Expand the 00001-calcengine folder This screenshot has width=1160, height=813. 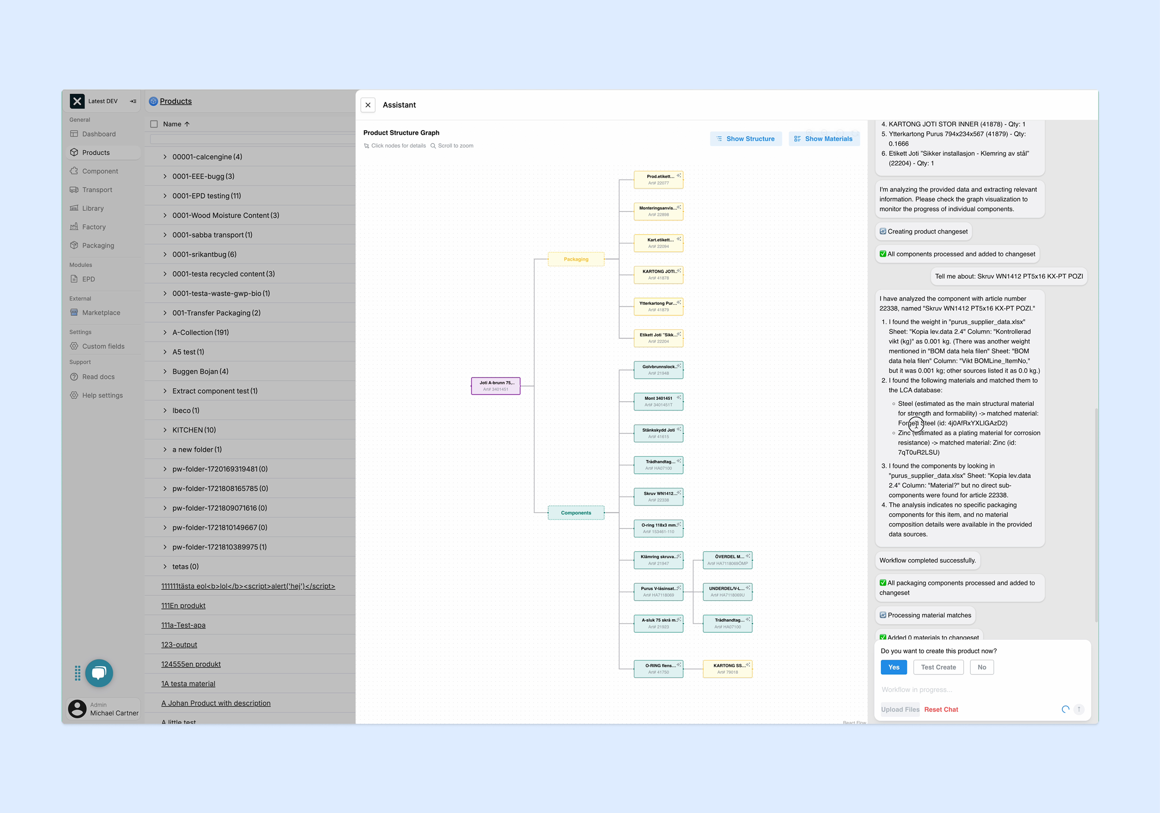165,157
